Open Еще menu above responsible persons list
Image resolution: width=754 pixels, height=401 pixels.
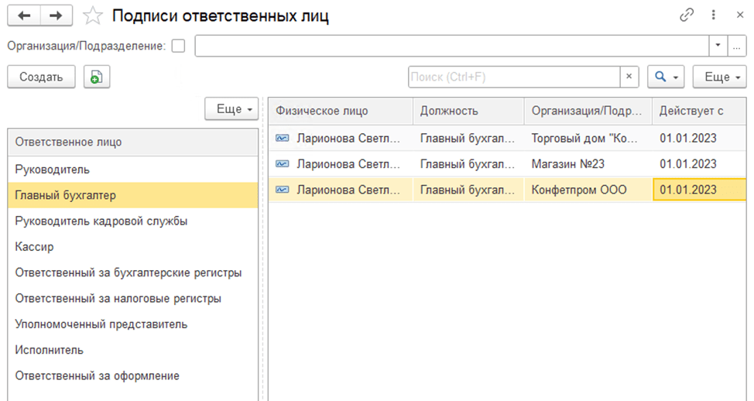231,109
